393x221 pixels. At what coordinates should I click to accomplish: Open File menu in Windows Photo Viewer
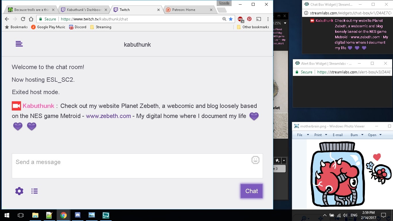[x=303, y=135]
